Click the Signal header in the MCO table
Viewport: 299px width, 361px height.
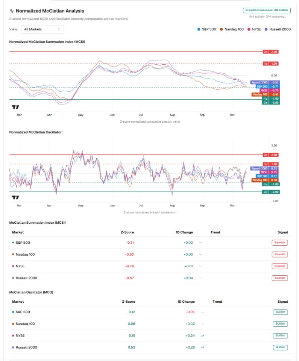tap(283, 302)
